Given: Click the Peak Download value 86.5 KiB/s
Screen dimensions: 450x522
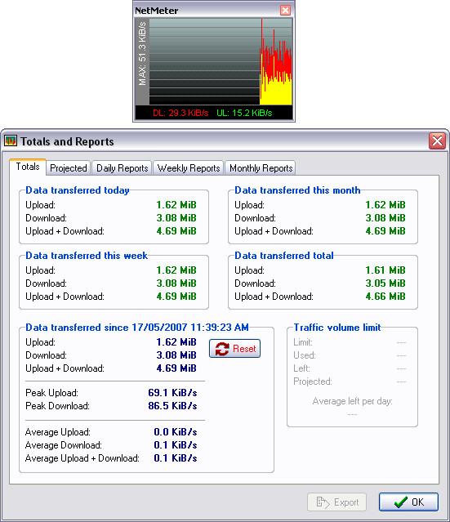Looking at the screenshot, I should click(x=172, y=406).
